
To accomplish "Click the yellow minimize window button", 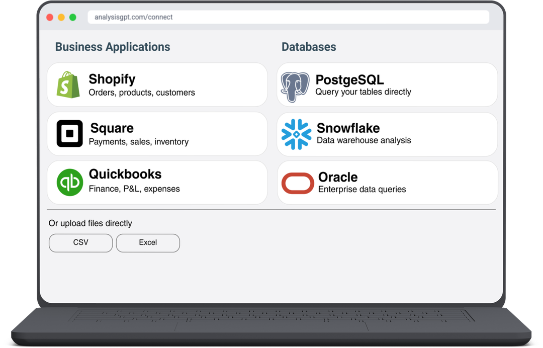I will click(x=61, y=18).
